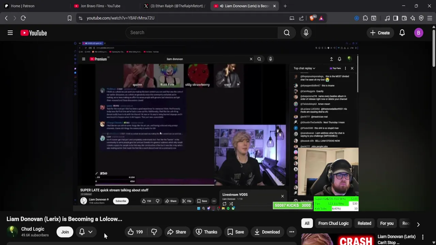436x245 pixels.
Task: Go back in browser history
Action: tap(6, 18)
